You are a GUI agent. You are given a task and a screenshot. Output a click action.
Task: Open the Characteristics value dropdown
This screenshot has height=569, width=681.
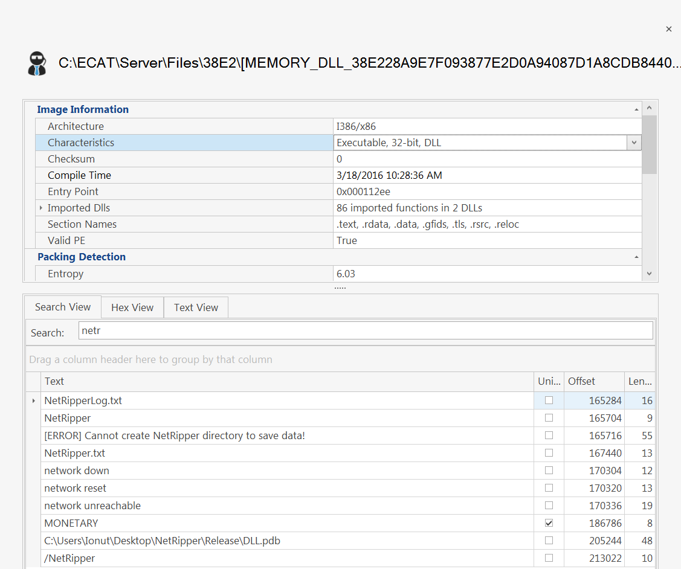tap(634, 143)
